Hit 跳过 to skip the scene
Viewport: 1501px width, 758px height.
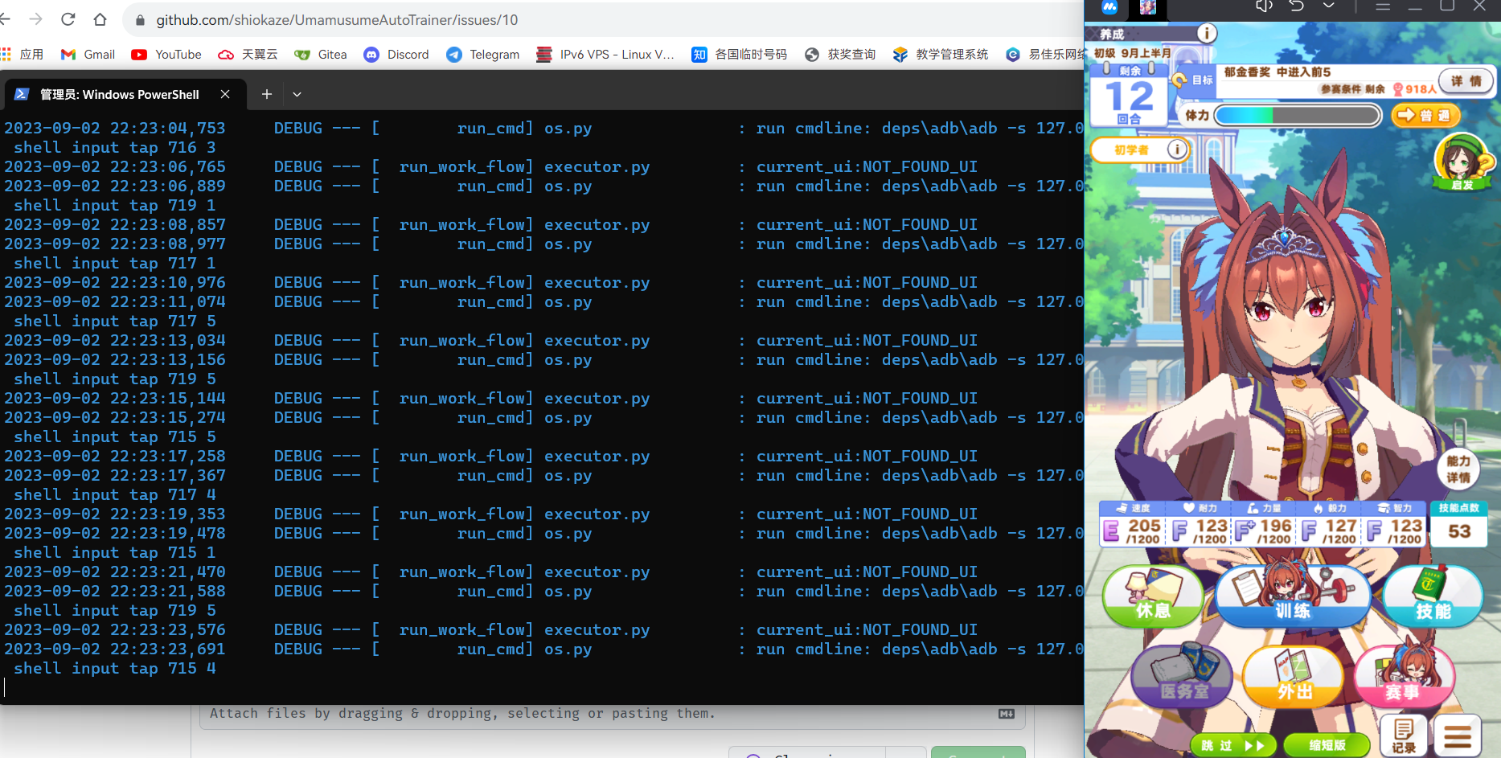coord(1232,745)
